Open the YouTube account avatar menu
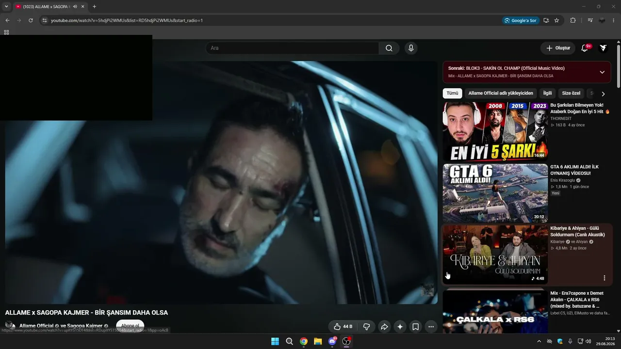Viewport: 621px width, 349px height. pos(603,48)
